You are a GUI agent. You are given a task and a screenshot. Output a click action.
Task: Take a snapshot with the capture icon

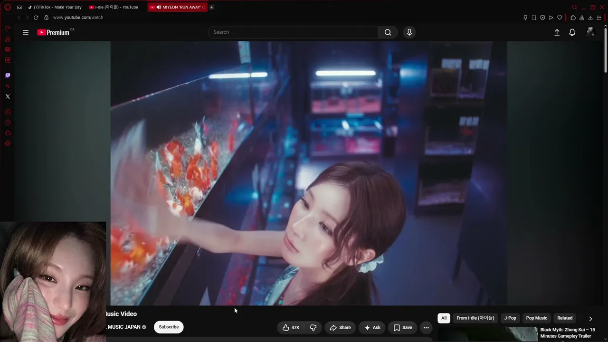(534, 18)
